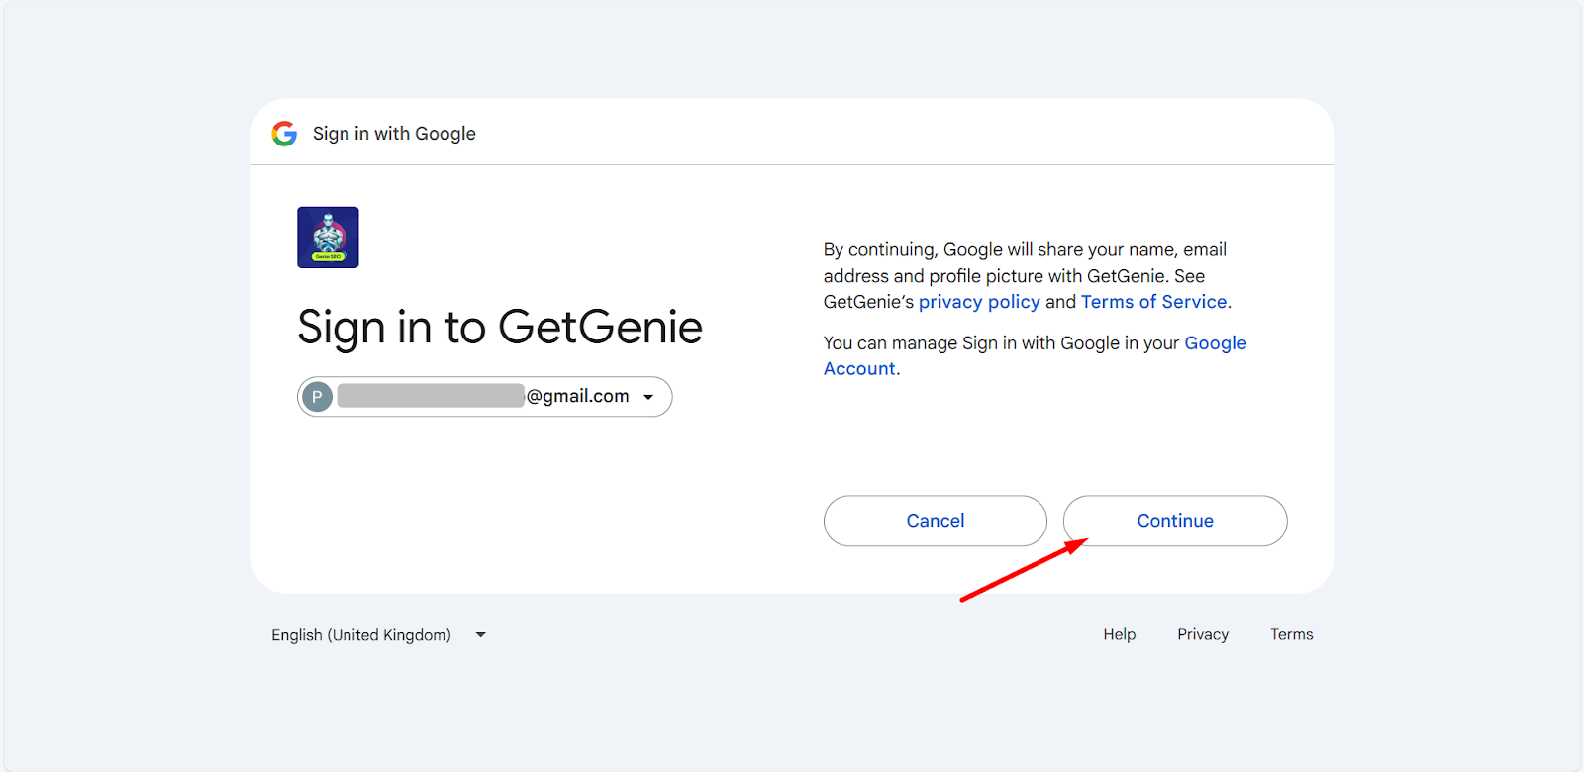Click the 'Sign in to GetGenie' heading
This screenshot has width=1584, height=772.
click(500, 328)
